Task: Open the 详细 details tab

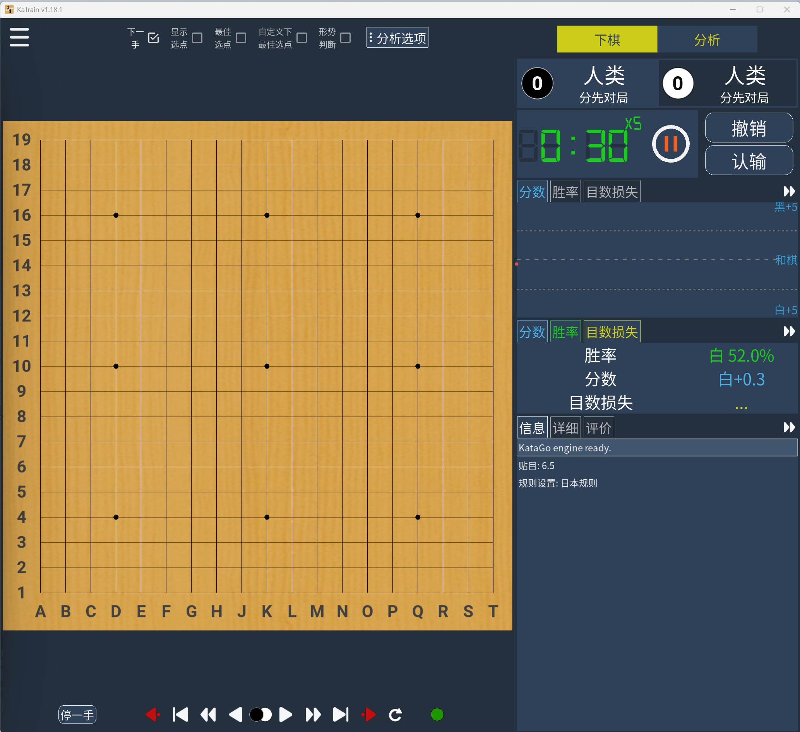Action: click(565, 427)
